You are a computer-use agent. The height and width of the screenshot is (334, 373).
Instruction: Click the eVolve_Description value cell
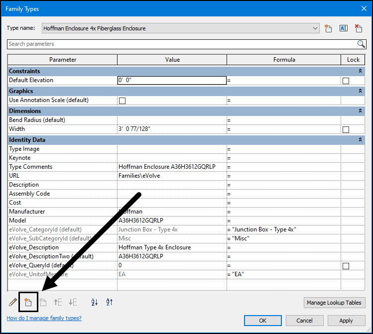click(172, 247)
